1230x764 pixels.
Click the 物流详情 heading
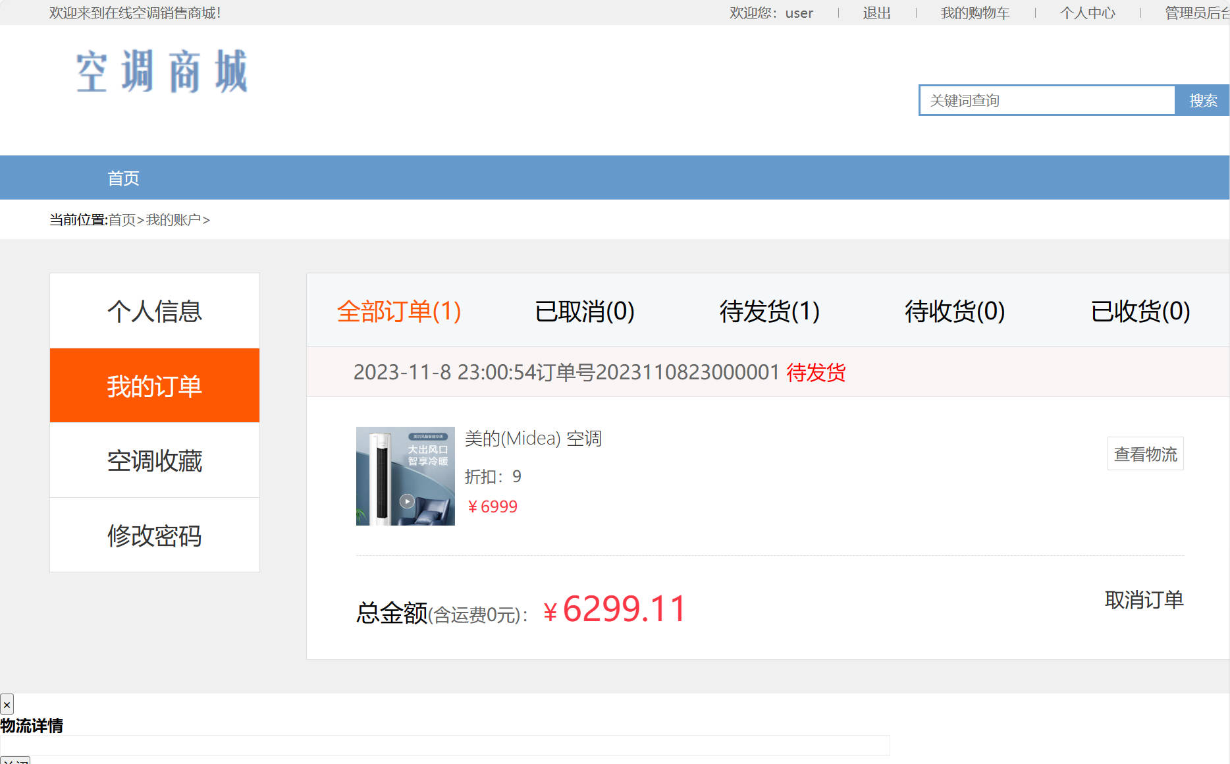tap(32, 726)
